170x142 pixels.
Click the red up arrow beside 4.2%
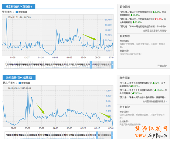tap(156, 19)
